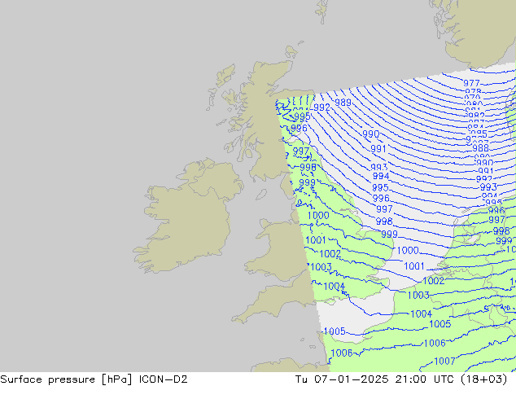Screen dimensions: 516x399
Task: Click the 1004 label over southern England
Action: click(334, 287)
